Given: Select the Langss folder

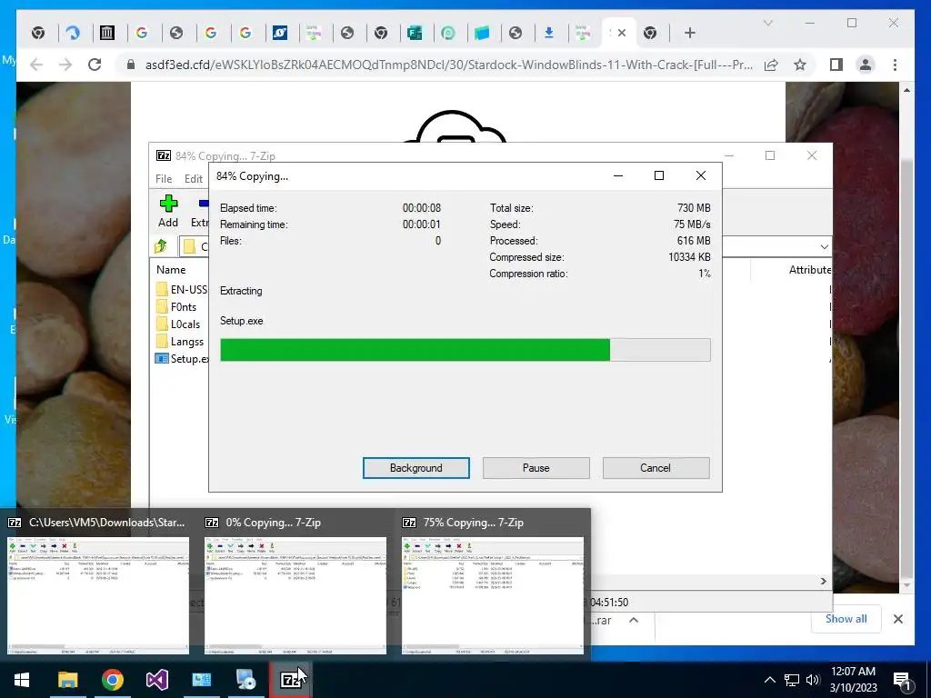Looking at the screenshot, I should pyautogui.click(x=180, y=342).
